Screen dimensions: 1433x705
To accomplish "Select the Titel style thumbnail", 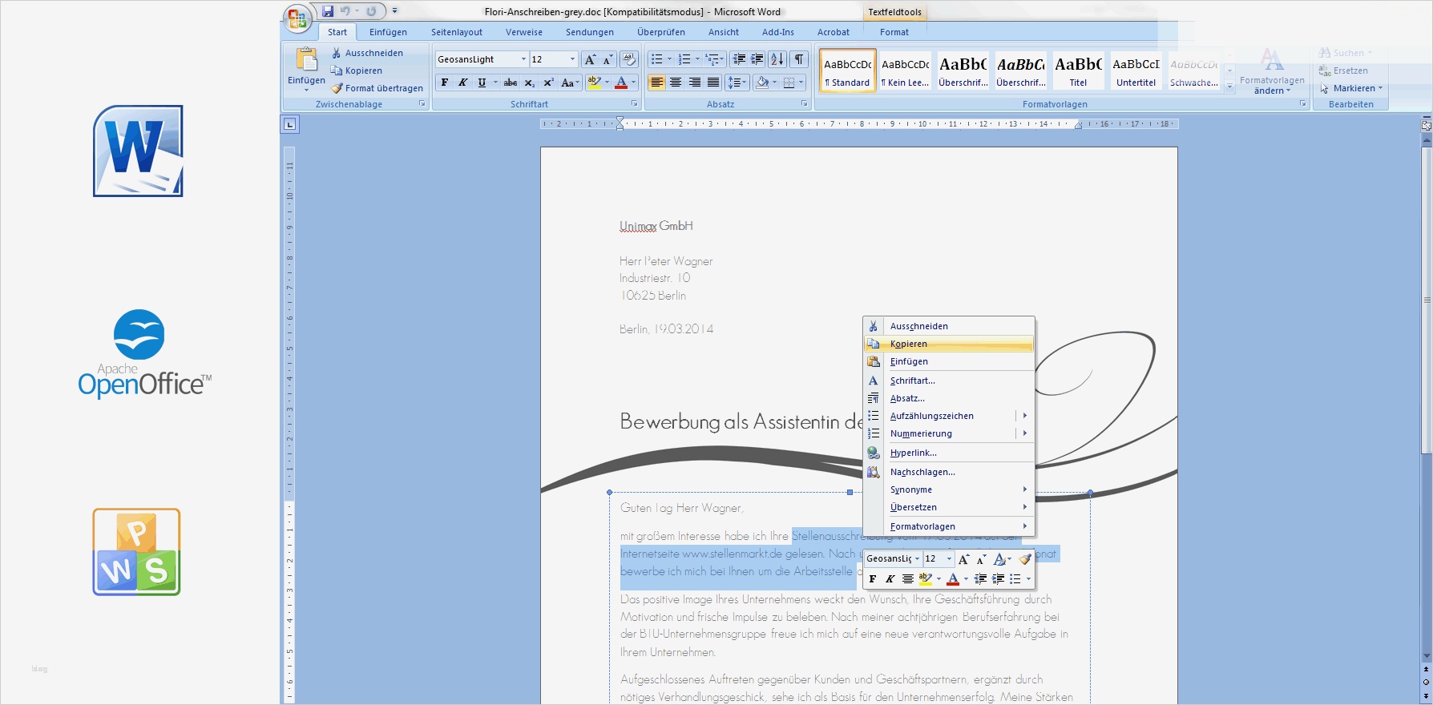I will (1078, 70).
